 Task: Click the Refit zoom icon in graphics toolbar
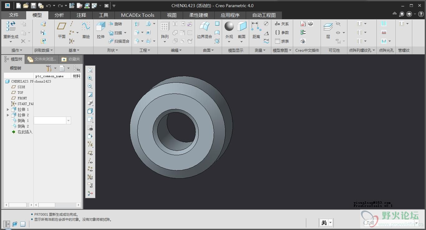[90, 70]
